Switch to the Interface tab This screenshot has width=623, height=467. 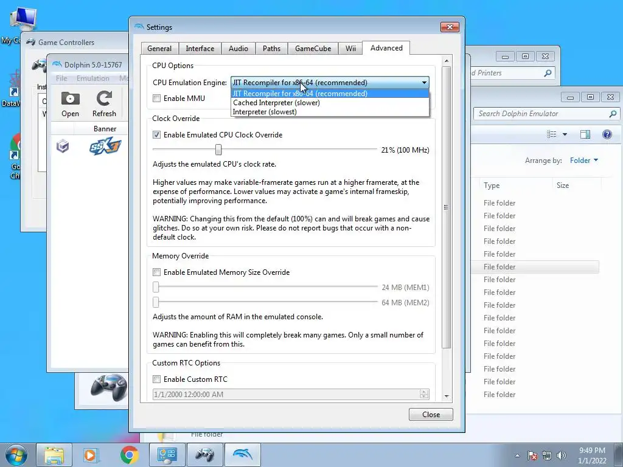point(200,49)
